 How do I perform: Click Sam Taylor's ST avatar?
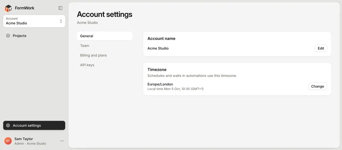[x=8, y=141]
